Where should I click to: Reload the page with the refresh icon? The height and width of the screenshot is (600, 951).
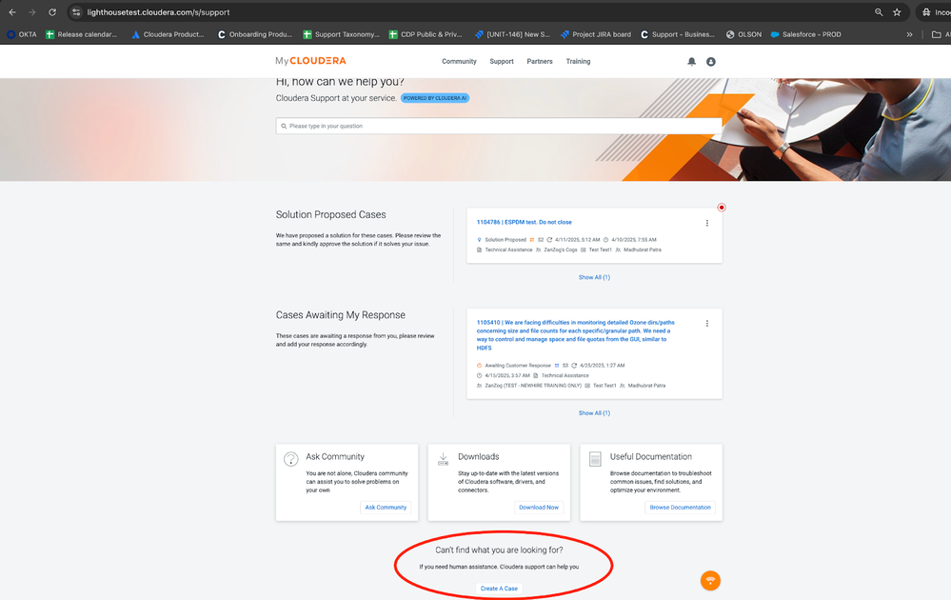tap(52, 12)
